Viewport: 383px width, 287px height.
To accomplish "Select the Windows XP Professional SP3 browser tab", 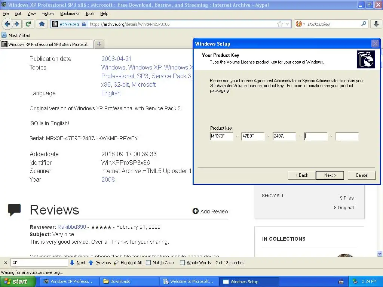I will click(x=47, y=44).
